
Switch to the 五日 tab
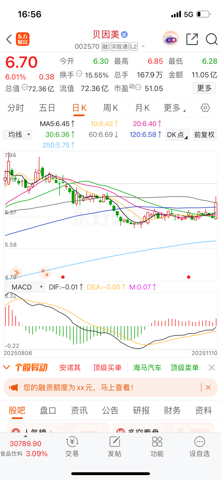click(47, 108)
